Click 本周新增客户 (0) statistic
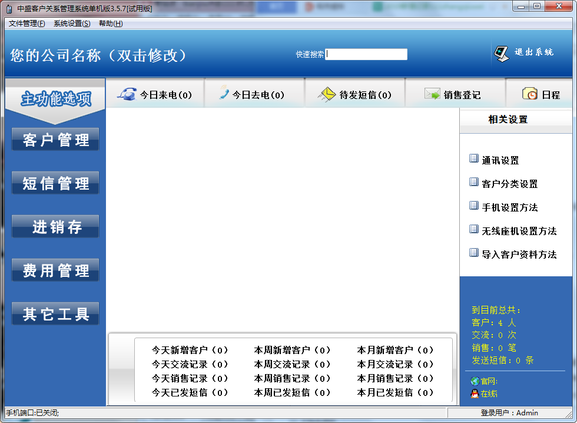Image resolution: width=577 pixels, height=423 pixels. point(292,350)
